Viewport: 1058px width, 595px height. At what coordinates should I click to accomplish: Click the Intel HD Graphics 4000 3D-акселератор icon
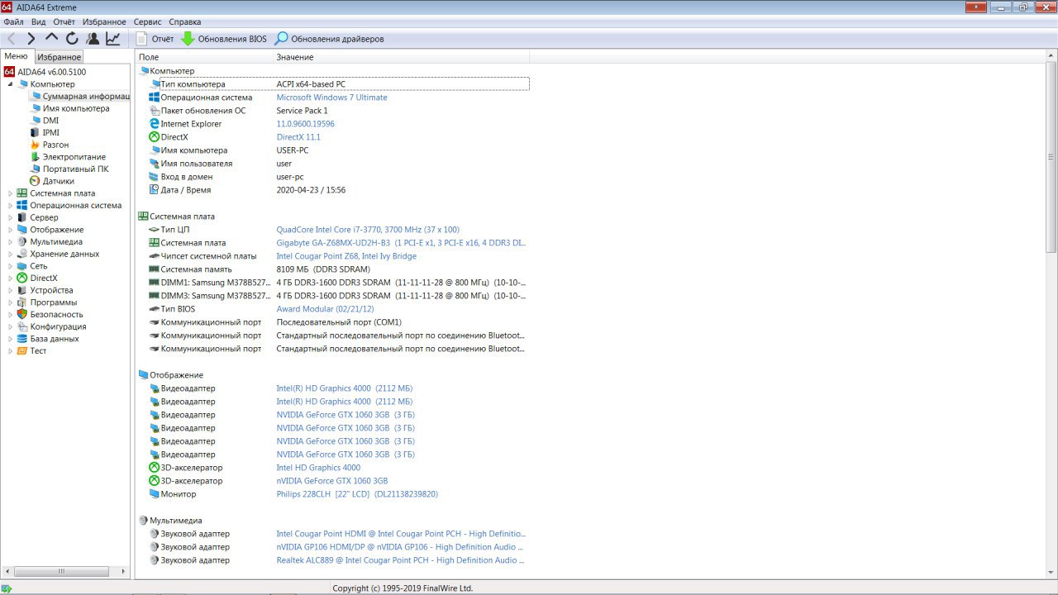click(154, 468)
